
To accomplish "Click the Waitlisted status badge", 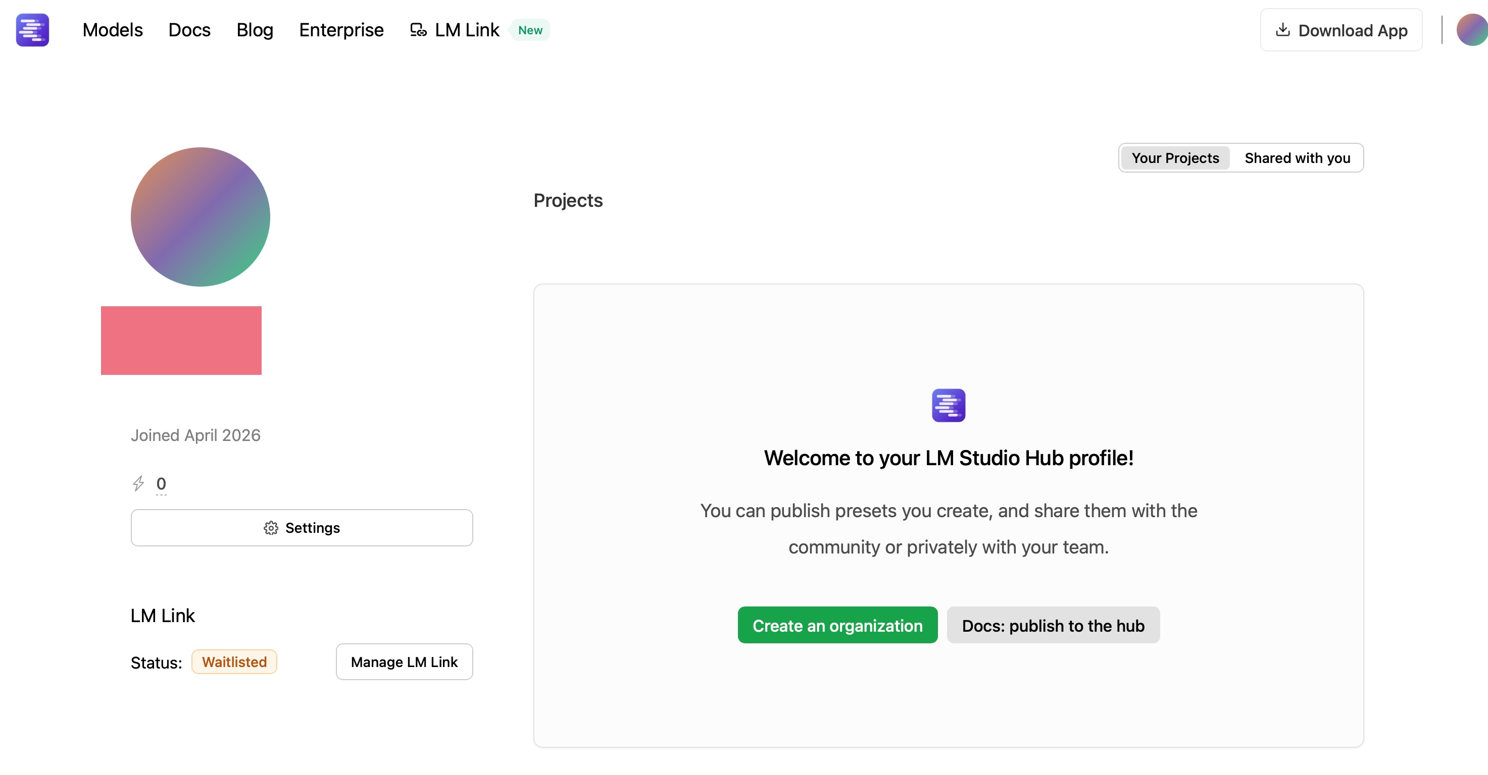I will pyautogui.click(x=234, y=662).
